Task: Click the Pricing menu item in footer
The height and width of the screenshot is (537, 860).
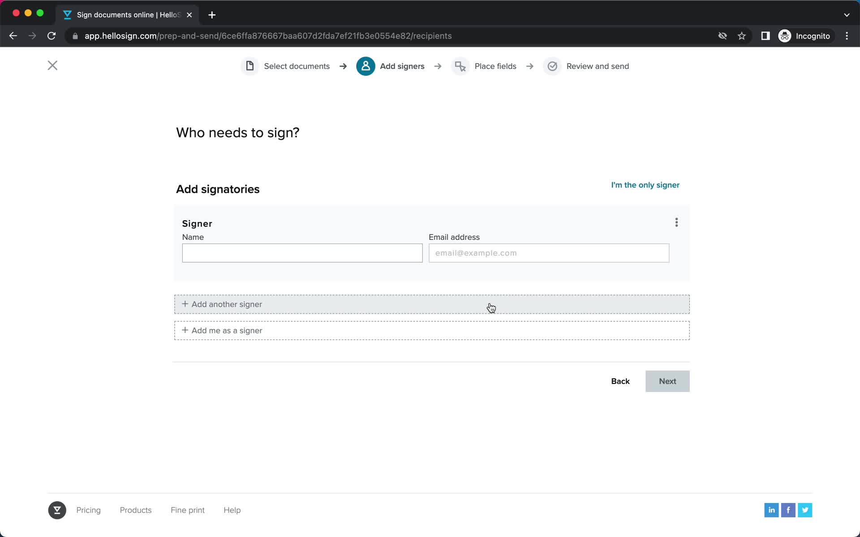Action: coord(89,510)
